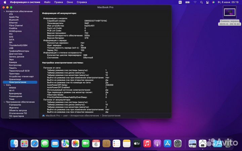Image resolution: width=242 pixels, height=151 pixels.
Task: Click the Siri icon in menu bar
Action: (x=213, y=2)
